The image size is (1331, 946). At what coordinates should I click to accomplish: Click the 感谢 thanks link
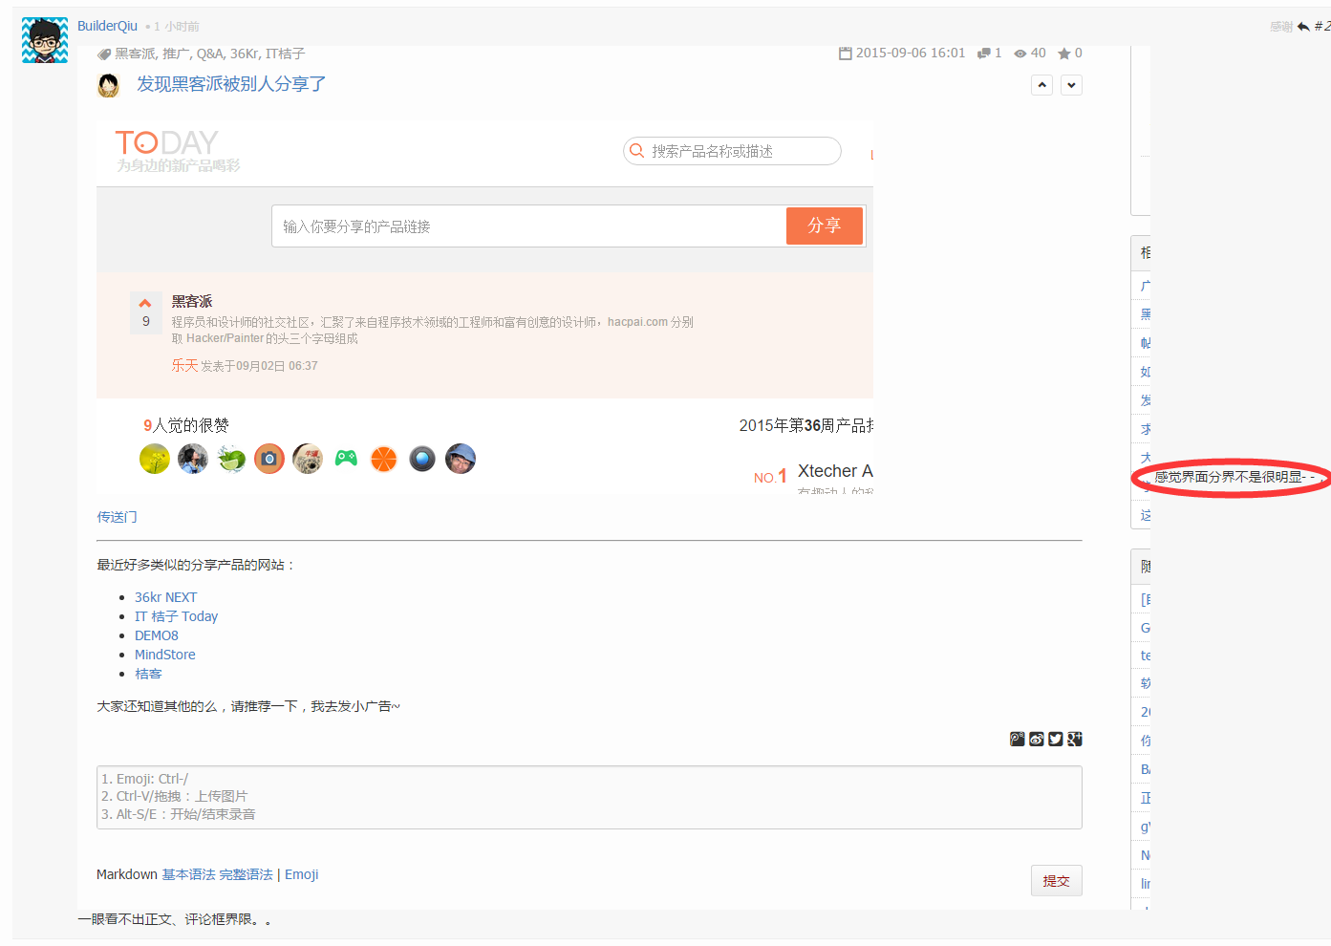1281,27
